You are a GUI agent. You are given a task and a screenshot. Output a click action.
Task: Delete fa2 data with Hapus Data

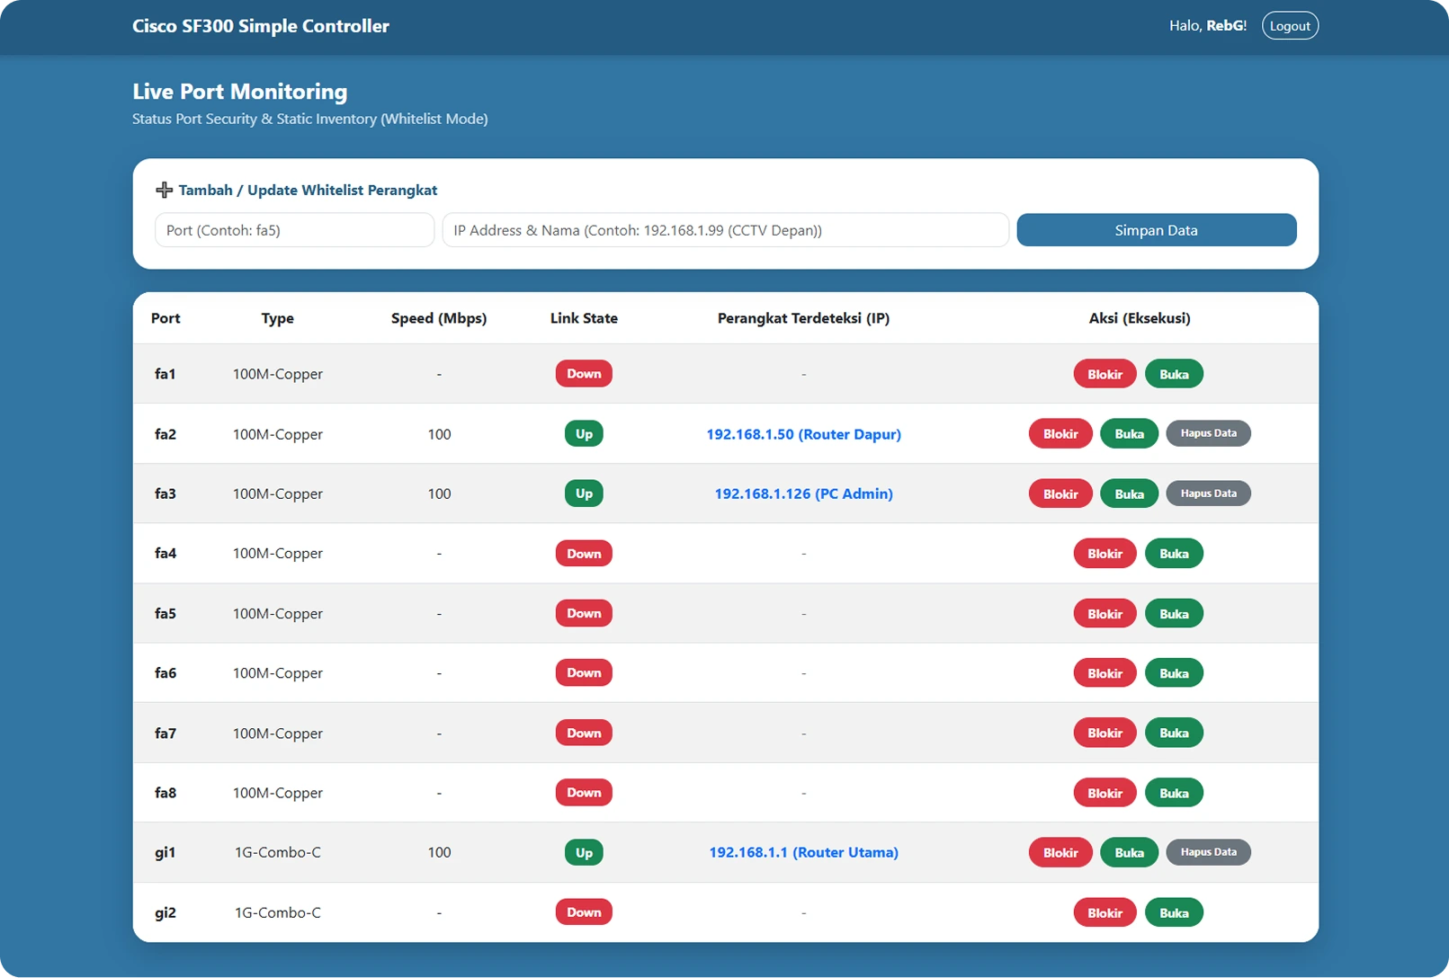[x=1208, y=433]
